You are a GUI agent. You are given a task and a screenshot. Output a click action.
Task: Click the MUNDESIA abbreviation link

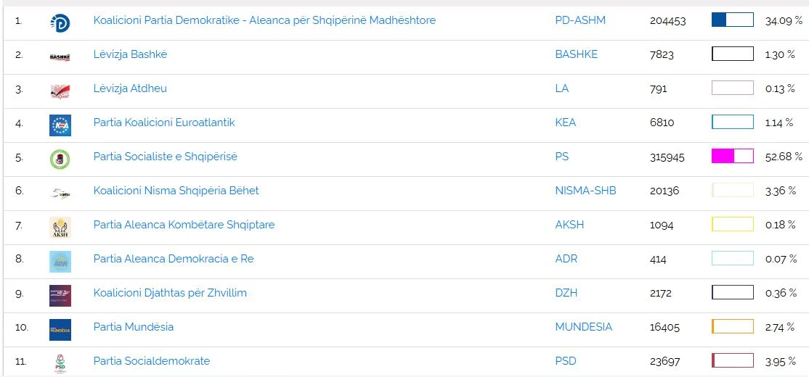tap(583, 327)
